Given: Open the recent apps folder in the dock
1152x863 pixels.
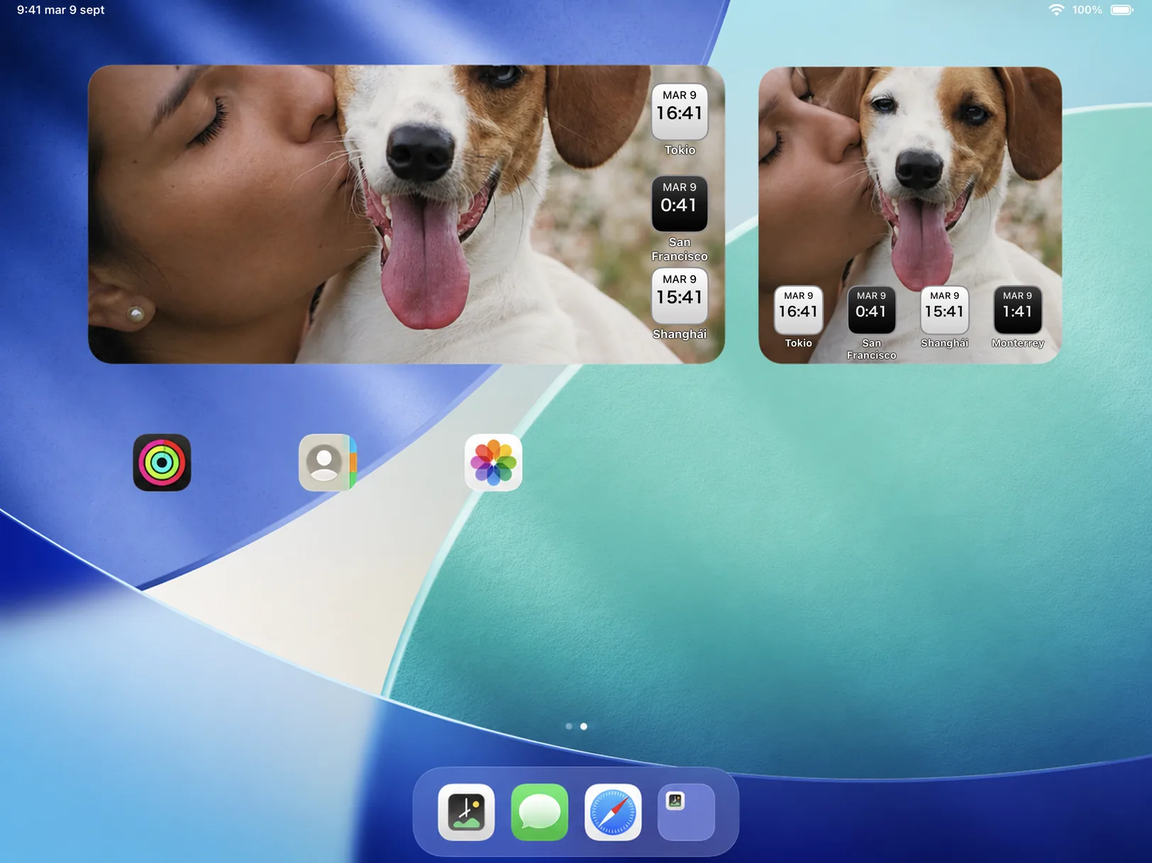Looking at the screenshot, I should (x=687, y=812).
